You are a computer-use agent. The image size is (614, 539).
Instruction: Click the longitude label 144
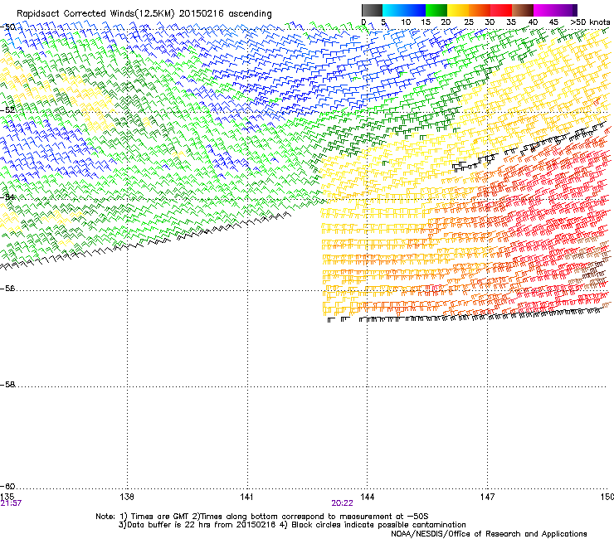point(368,497)
